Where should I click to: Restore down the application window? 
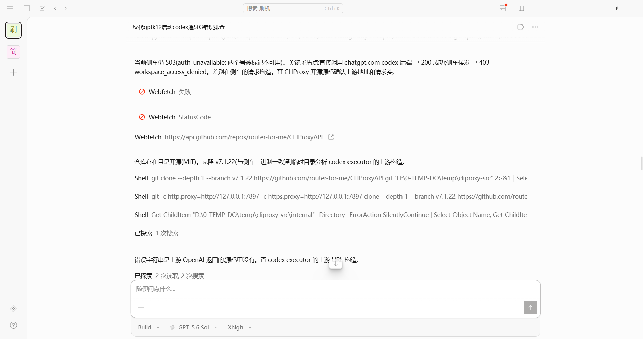point(615,8)
